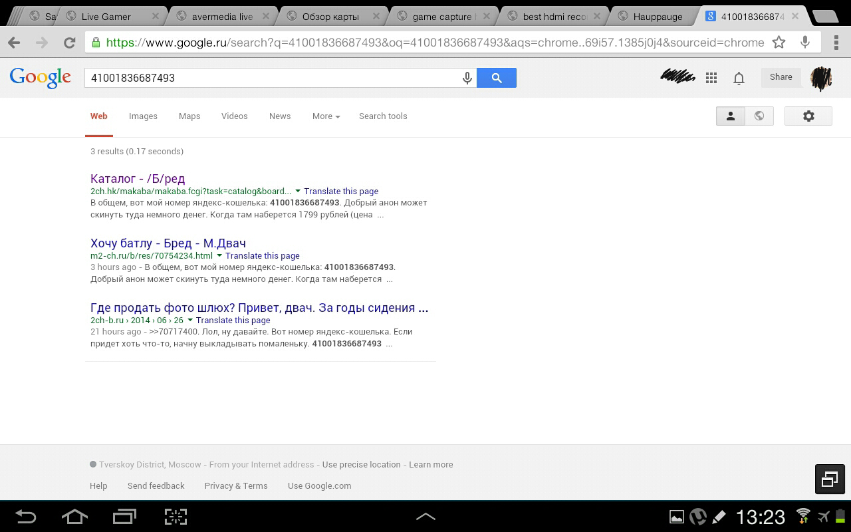Close the avermedia live tab
Screen dimensions: 851x532
(x=267, y=17)
